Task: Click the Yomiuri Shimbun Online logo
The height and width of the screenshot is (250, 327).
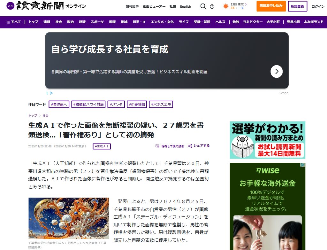Action: pyautogui.click(x=46, y=6)
